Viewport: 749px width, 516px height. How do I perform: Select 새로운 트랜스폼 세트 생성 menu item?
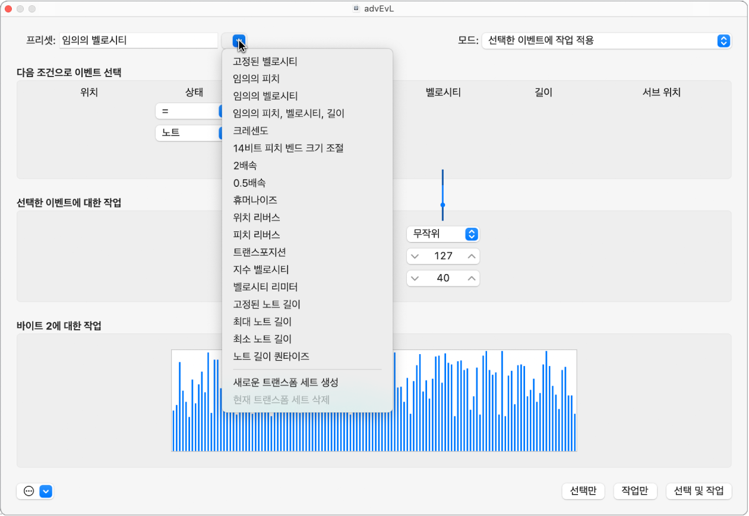[286, 382]
